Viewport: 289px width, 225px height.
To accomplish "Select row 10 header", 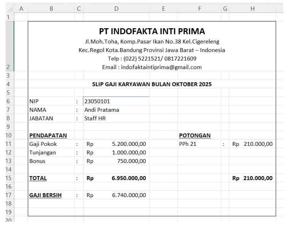I will pos(10,135).
